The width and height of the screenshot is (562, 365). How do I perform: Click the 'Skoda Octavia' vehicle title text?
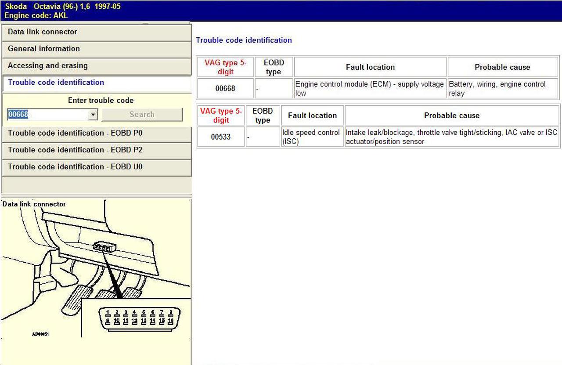pyautogui.click(x=62, y=7)
